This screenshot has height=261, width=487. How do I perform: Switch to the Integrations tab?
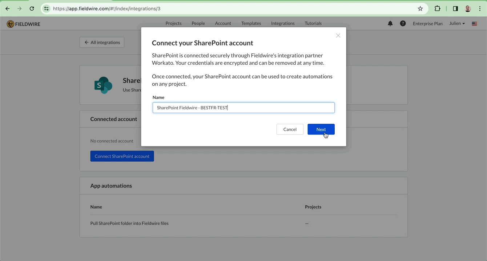tap(283, 23)
